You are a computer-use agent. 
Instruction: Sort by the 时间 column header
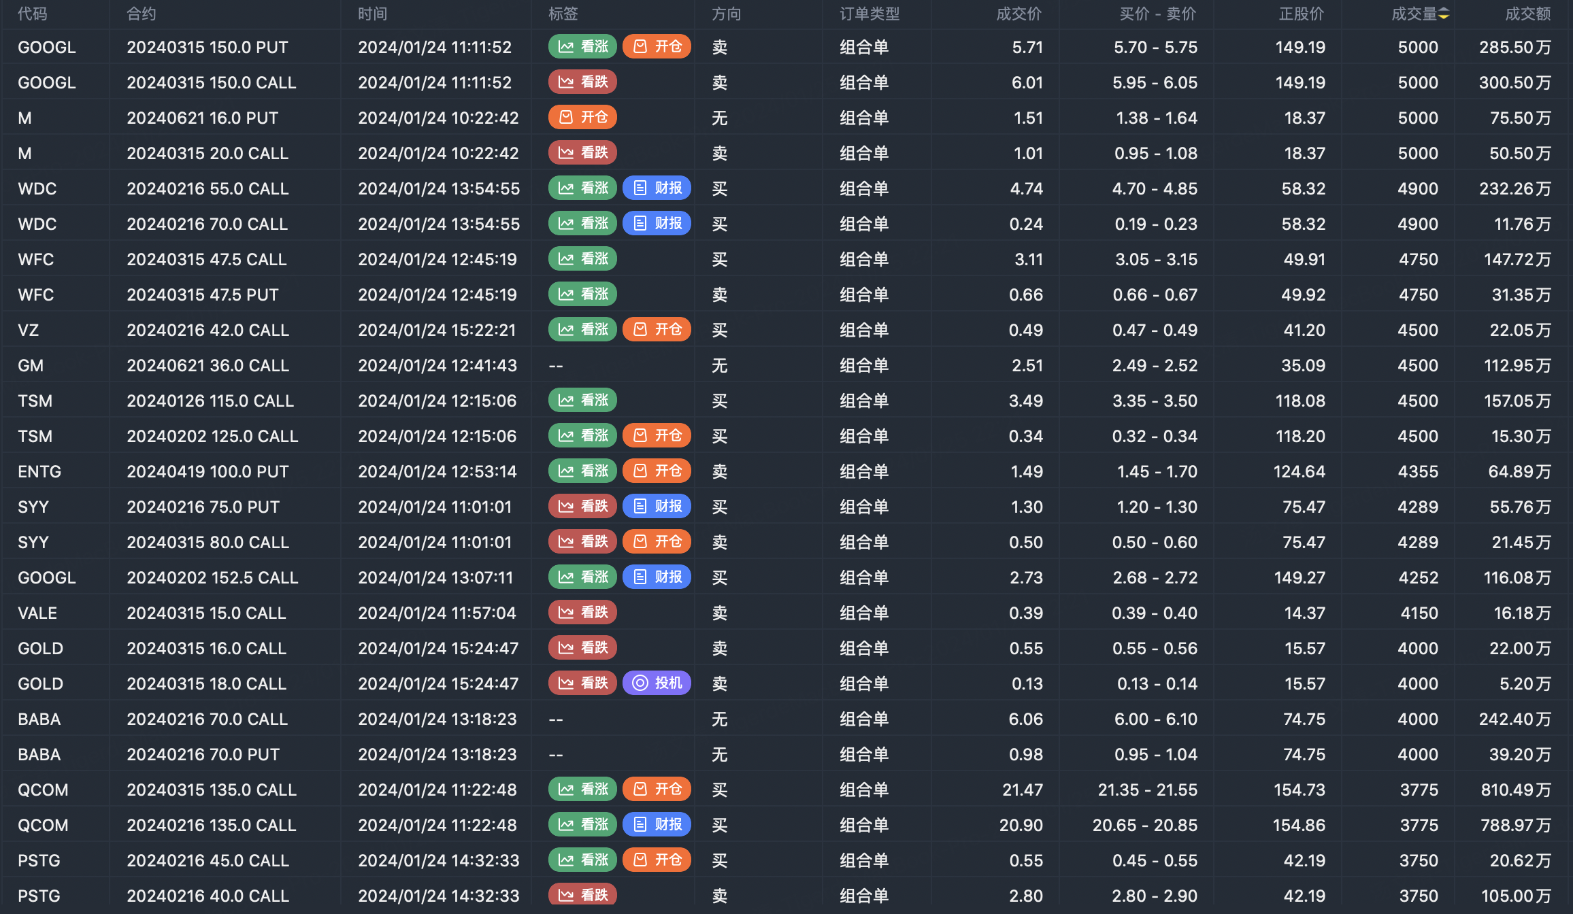372,14
